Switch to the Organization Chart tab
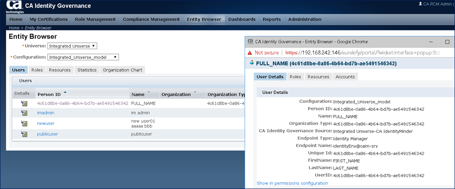The width and height of the screenshot is (455, 189). pyautogui.click(x=123, y=70)
